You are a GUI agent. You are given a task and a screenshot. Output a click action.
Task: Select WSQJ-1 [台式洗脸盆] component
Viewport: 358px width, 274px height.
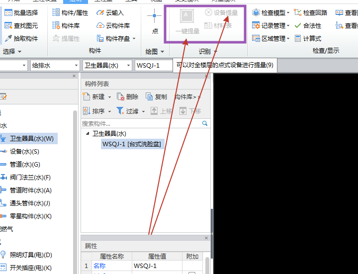click(132, 144)
